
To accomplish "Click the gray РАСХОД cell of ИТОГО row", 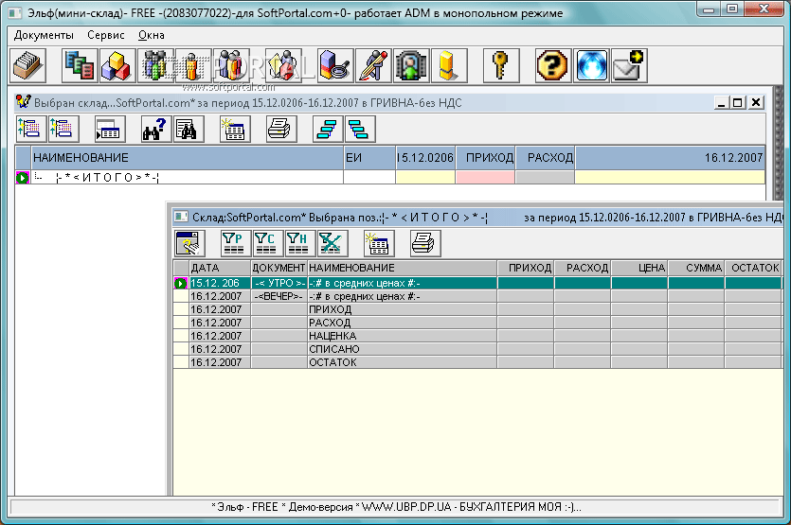I will 545,177.
